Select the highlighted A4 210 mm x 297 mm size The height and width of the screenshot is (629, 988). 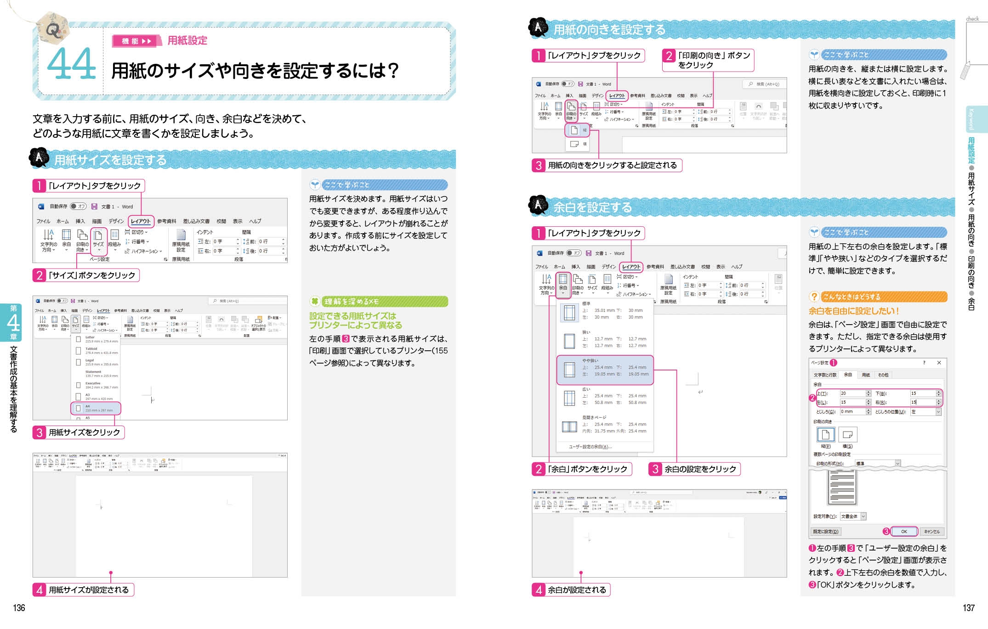96,408
